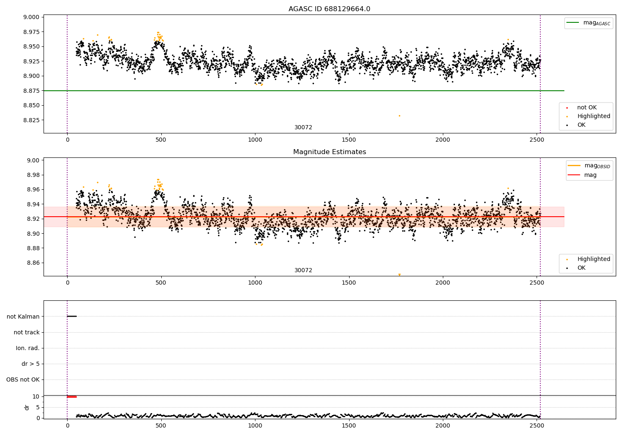Click the '8.96' y-tick in the Magnitude Estimates plot

point(33,189)
